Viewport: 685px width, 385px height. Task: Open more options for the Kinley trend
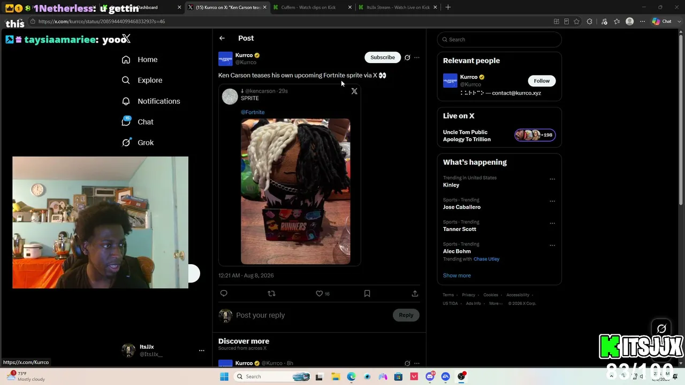click(552, 179)
